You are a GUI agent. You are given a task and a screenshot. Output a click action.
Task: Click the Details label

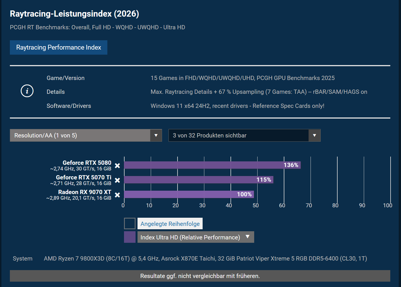(56, 92)
